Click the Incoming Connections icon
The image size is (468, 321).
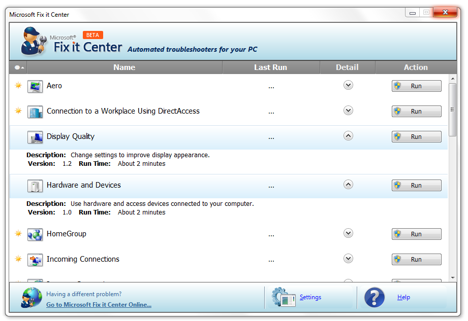(x=35, y=260)
